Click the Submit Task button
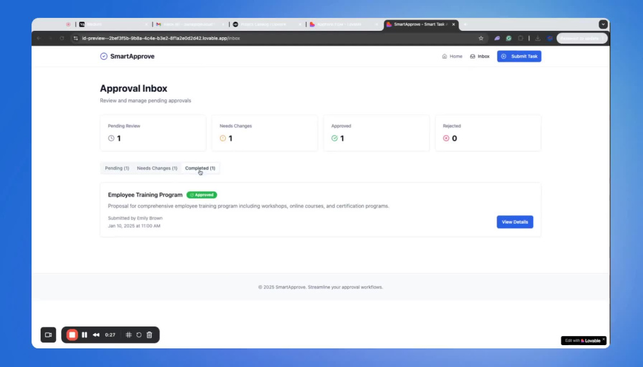643x367 pixels. [x=519, y=56]
